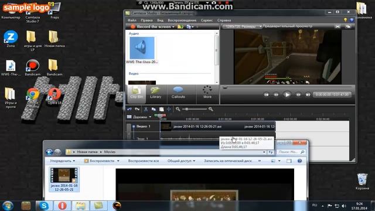Open the Справка menu in Camtasia
The image size is (375, 211).
224,21
